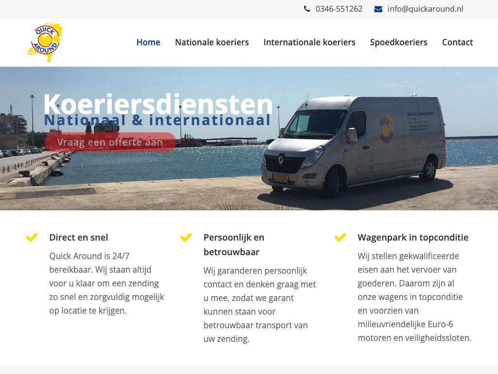This screenshot has width=498, height=374.
Task: Open Nationale koeriers page
Action: tap(212, 42)
